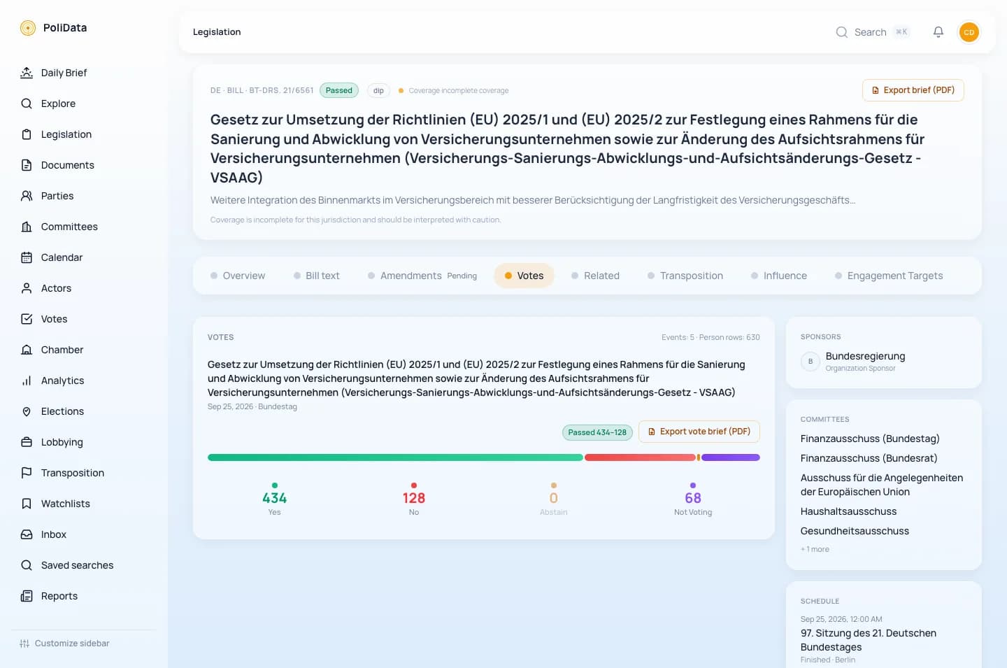Viewport: 1007px width, 668px height.
Task: Click the red No vote bar segment
Action: pos(640,457)
